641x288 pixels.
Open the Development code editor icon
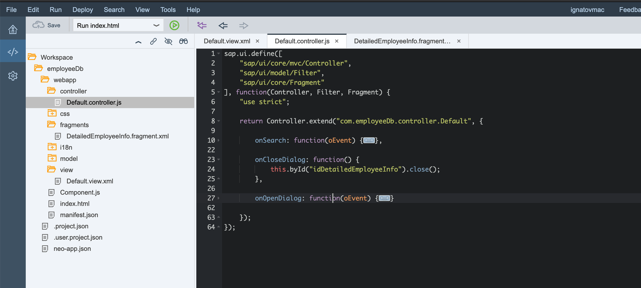click(x=13, y=52)
